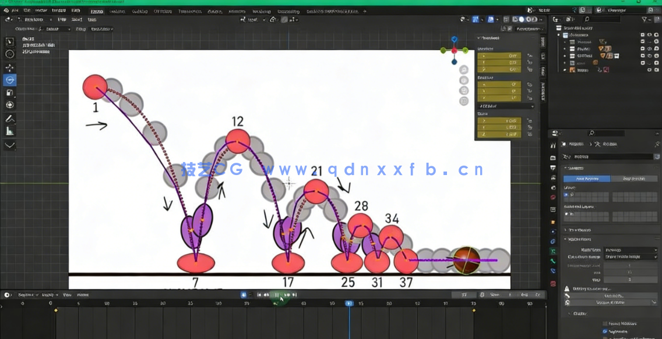Screen dimensions: 662x339
Task: Open the Physics Properties tab on the right
Action: click(x=552, y=271)
